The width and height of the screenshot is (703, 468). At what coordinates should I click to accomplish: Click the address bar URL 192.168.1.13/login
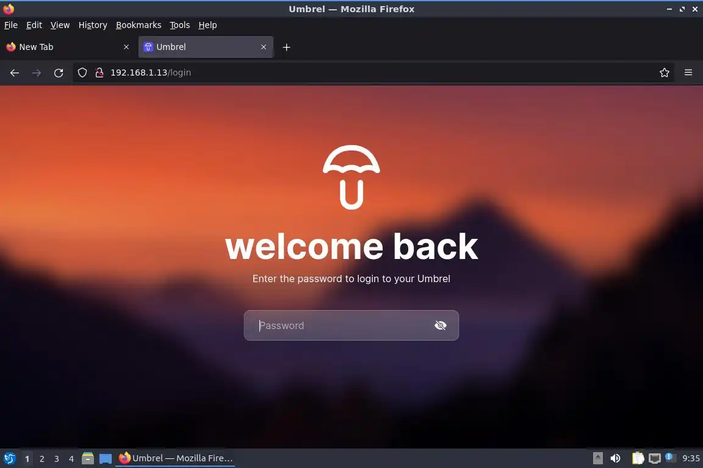click(151, 73)
